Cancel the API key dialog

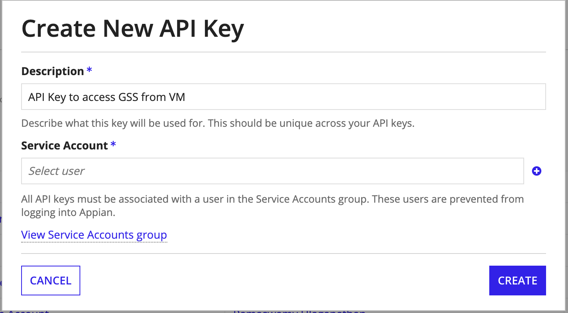click(51, 281)
